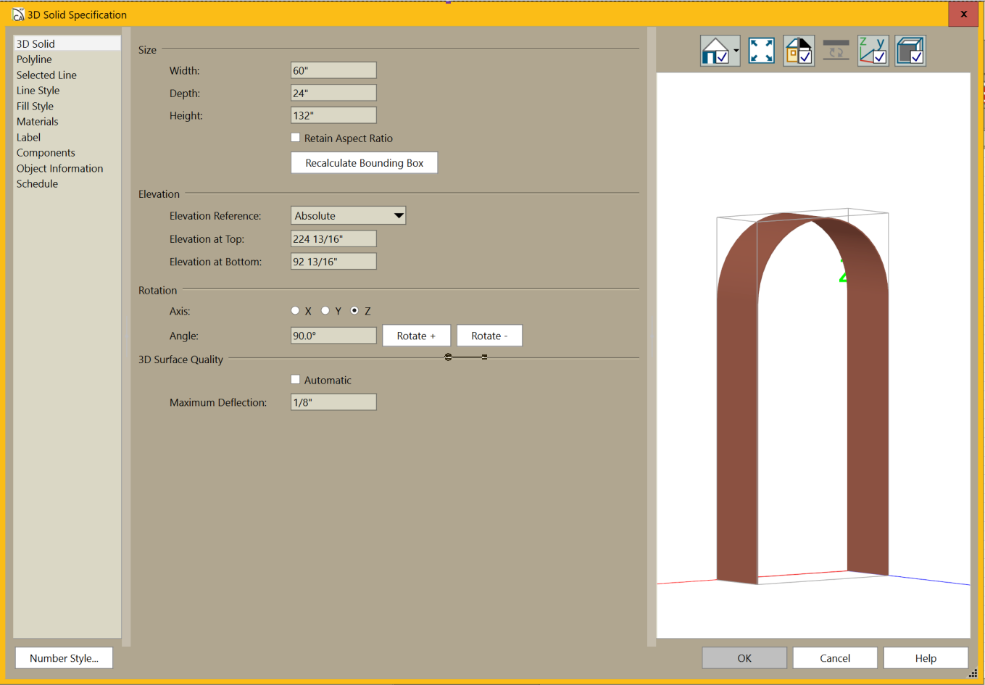Toggle the color on/off house icon

point(799,51)
